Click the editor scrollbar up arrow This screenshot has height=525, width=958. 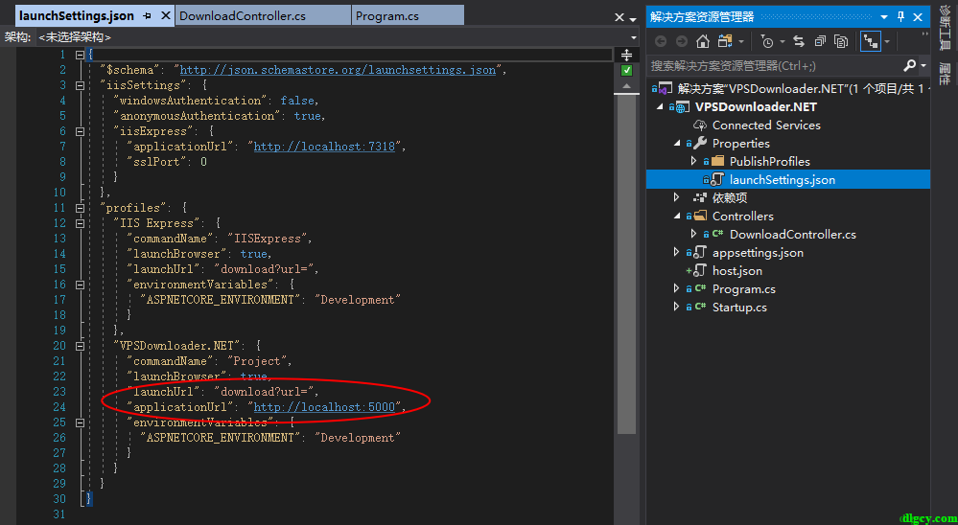click(625, 86)
